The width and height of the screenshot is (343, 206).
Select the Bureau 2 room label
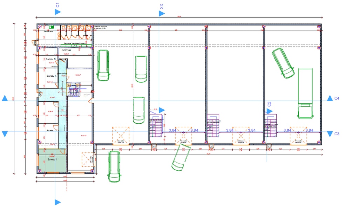(x=51, y=130)
